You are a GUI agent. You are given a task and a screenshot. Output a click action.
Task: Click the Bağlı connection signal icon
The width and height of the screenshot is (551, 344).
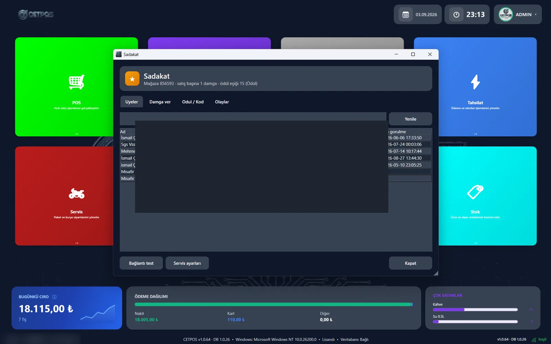pyautogui.click(x=534, y=340)
